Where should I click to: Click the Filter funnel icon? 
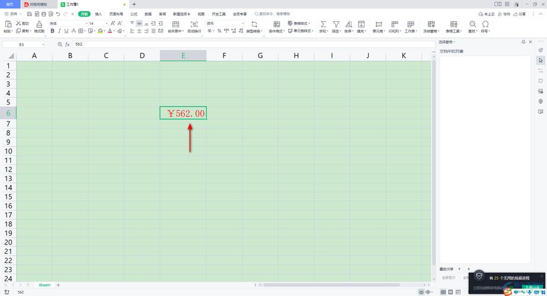(x=336, y=24)
